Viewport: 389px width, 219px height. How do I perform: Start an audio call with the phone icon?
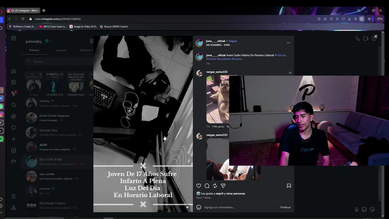(x=358, y=39)
